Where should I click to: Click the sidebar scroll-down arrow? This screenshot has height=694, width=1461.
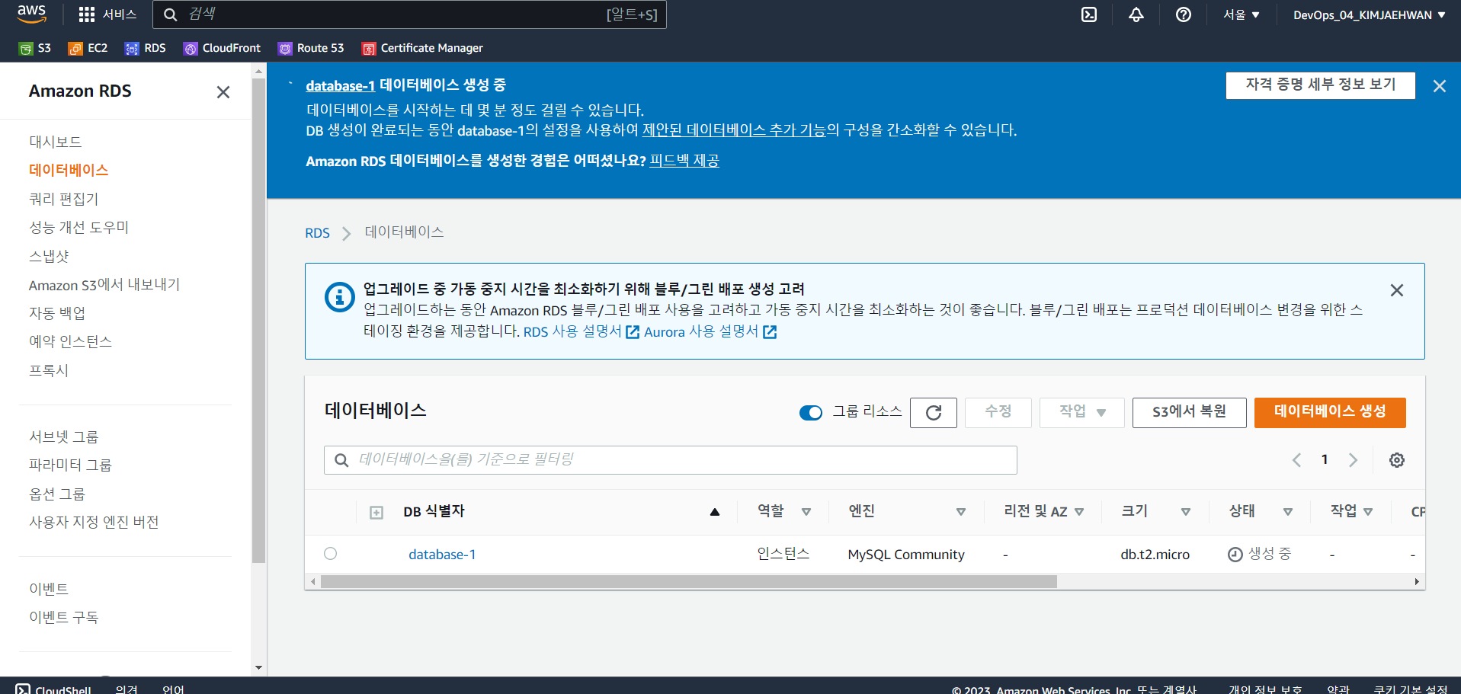pos(258,668)
